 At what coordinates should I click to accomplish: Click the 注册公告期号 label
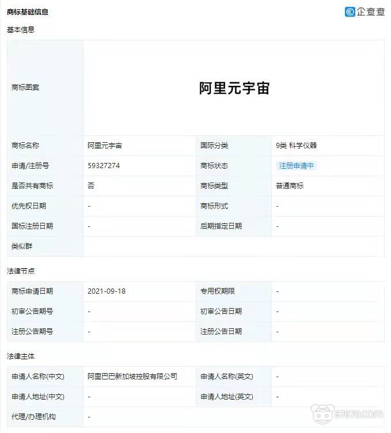tap(32, 332)
